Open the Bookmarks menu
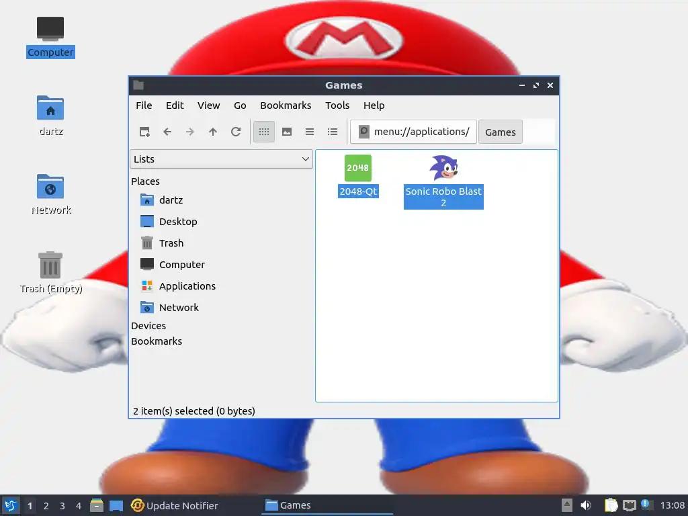Image resolution: width=688 pixels, height=516 pixels. click(x=286, y=105)
